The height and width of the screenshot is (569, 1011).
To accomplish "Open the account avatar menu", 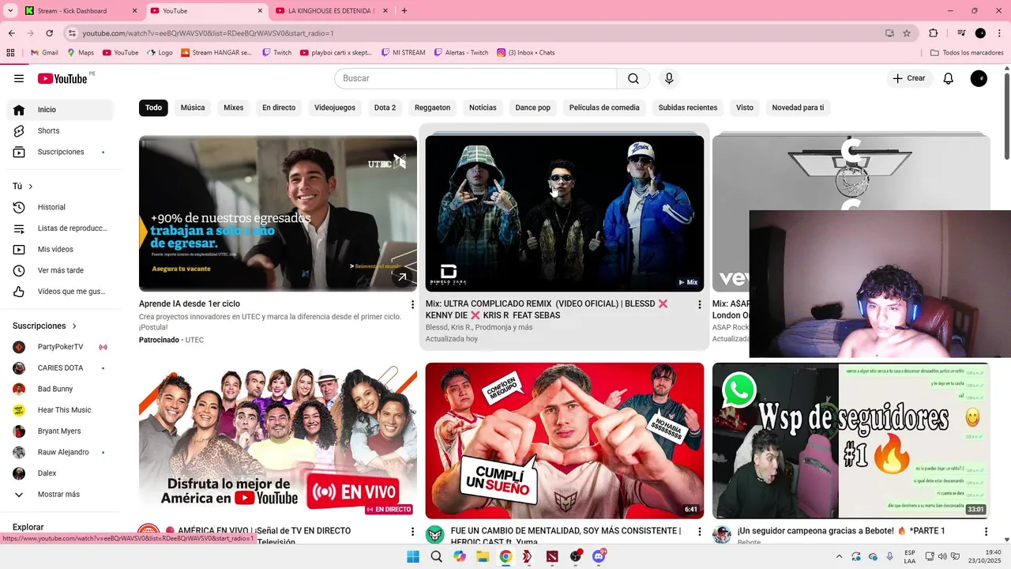I will [x=979, y=78].
